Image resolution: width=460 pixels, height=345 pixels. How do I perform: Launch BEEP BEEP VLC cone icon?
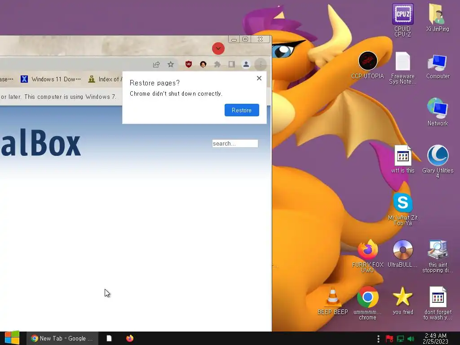[x=332, y=301]
